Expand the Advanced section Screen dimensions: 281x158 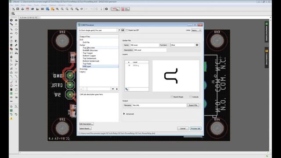pyautogui.click(x=124, y=114)
